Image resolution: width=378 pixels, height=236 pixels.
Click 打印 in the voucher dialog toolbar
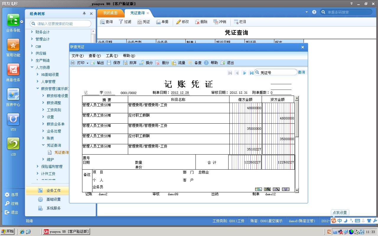(78, 63)
